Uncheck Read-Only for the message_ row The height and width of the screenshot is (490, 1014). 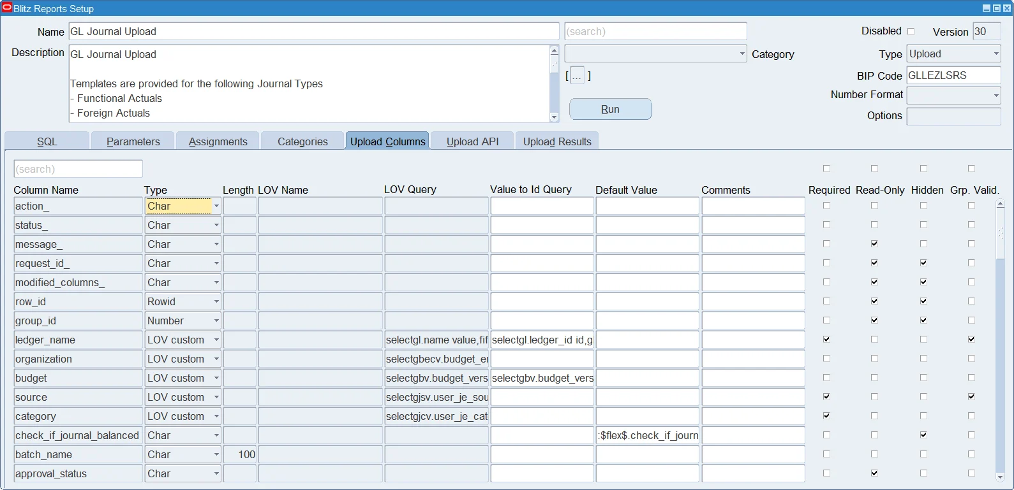point(874,243)
